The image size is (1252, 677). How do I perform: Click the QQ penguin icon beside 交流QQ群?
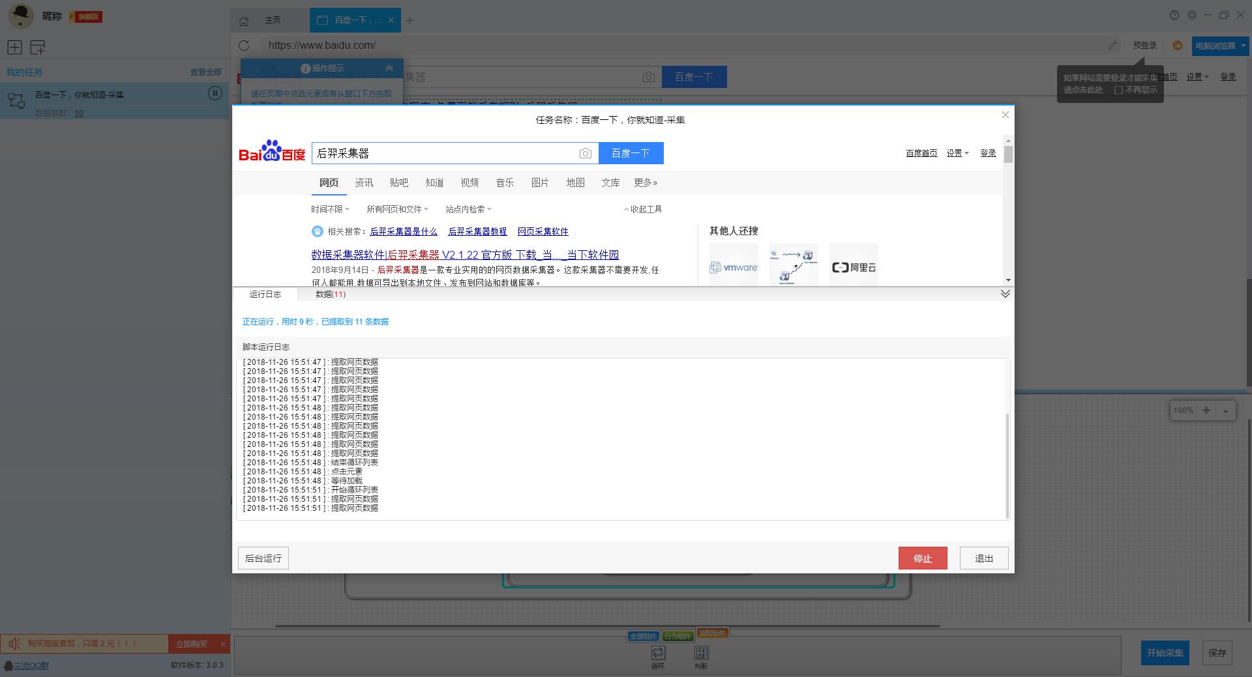(x=8, y=665)
